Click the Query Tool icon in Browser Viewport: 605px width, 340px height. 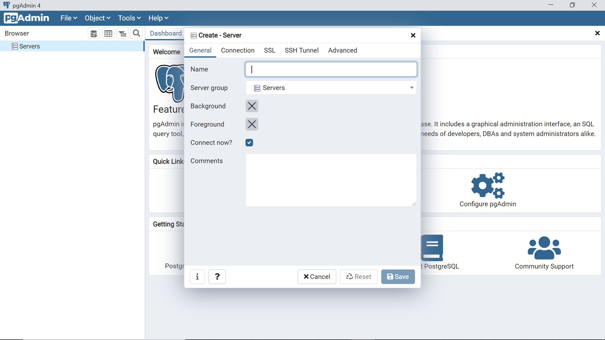click(x=94, y=34)
